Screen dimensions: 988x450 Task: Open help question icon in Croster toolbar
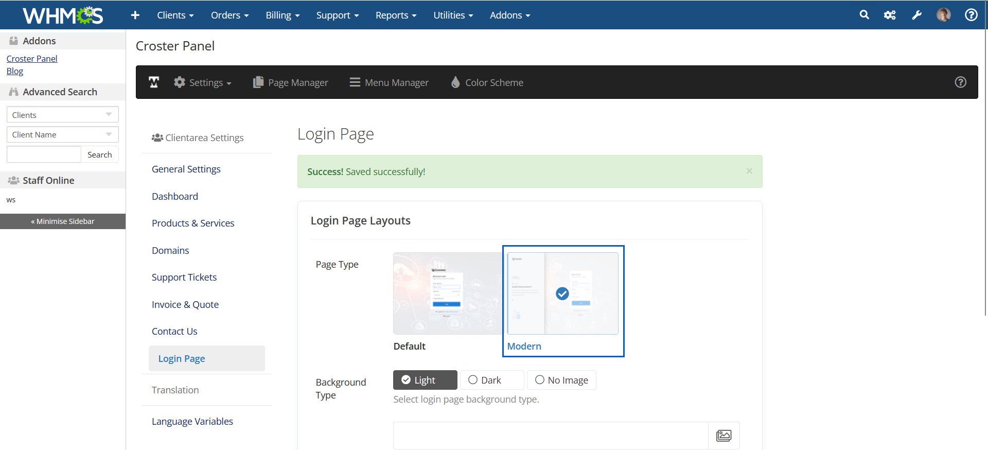[960, 82]
